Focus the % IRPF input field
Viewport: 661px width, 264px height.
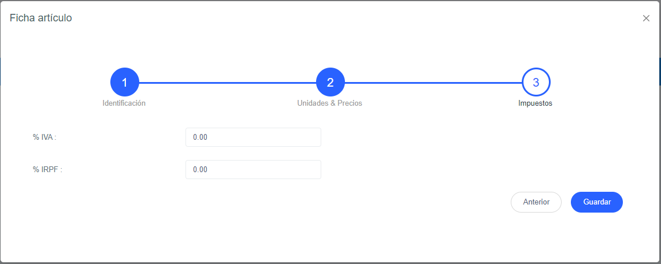(x=253, y=170)
